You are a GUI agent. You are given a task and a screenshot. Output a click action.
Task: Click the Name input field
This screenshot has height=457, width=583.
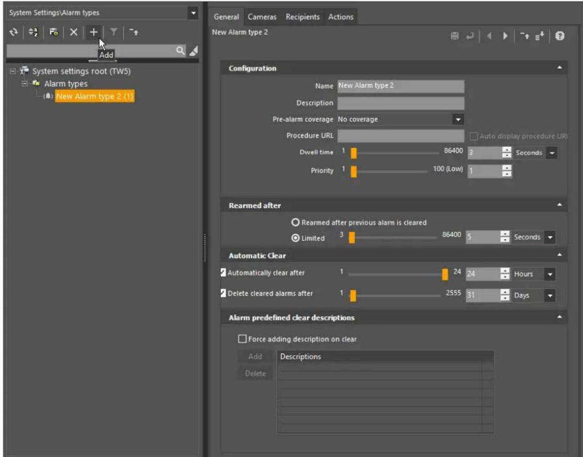click(401, 86)
